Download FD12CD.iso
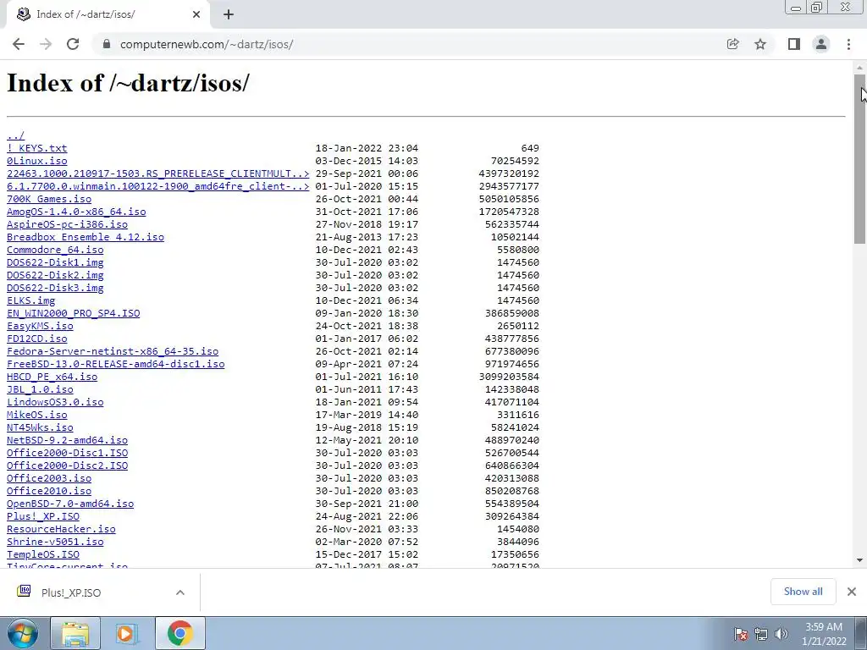Screen dimensions: 867x650 [x=37, y=339]
